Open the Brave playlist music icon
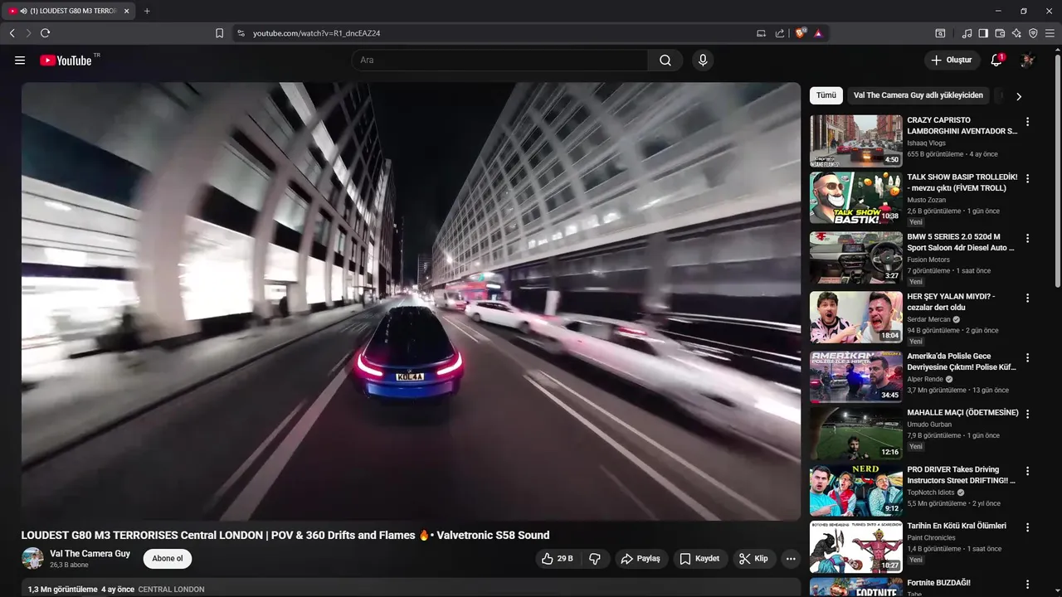 point(967,33)
